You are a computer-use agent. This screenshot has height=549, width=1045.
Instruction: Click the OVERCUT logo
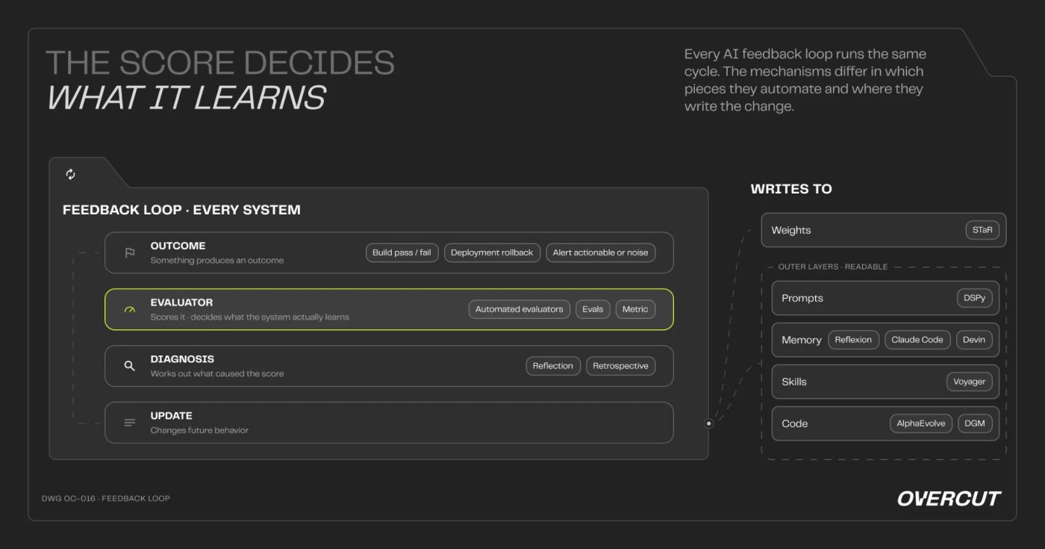[x=949, y=498]
